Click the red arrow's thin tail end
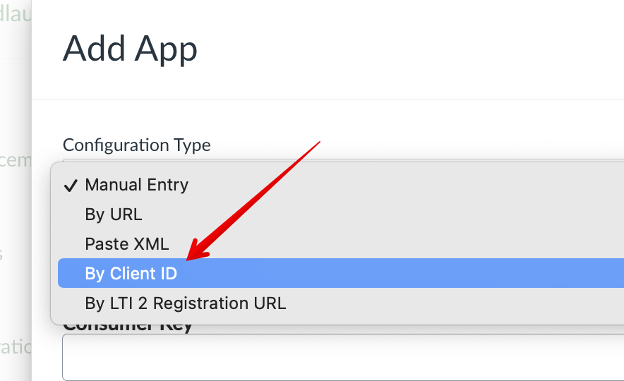 point(320,142)
